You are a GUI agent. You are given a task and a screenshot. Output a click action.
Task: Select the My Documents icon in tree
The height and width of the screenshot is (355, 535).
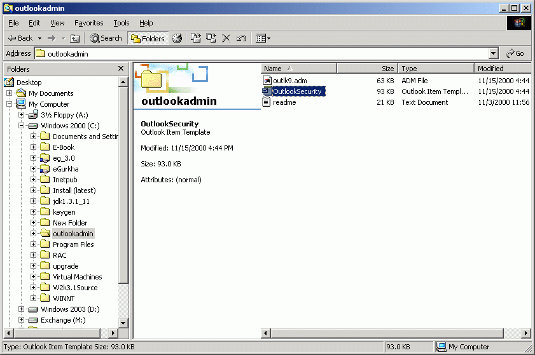[x=21, y=93]
